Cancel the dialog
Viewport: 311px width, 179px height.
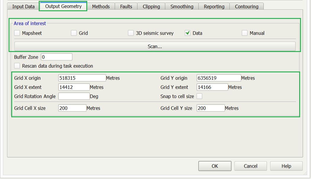click(x=250, y=166)
